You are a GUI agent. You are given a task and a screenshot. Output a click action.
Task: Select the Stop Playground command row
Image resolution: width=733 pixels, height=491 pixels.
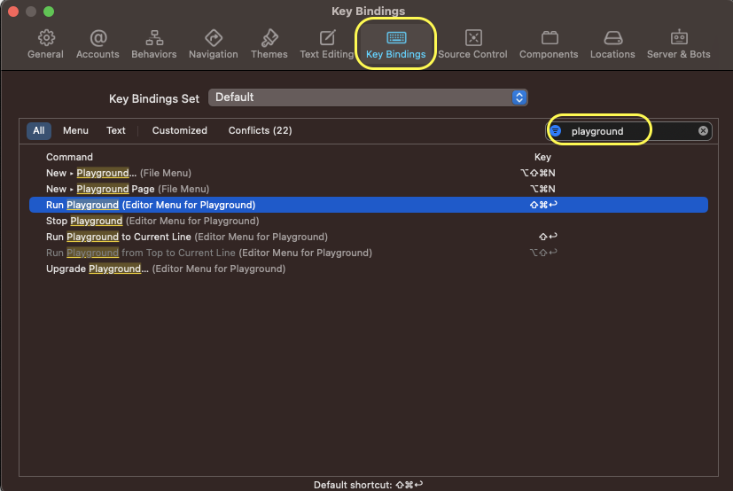pos(369,221)
